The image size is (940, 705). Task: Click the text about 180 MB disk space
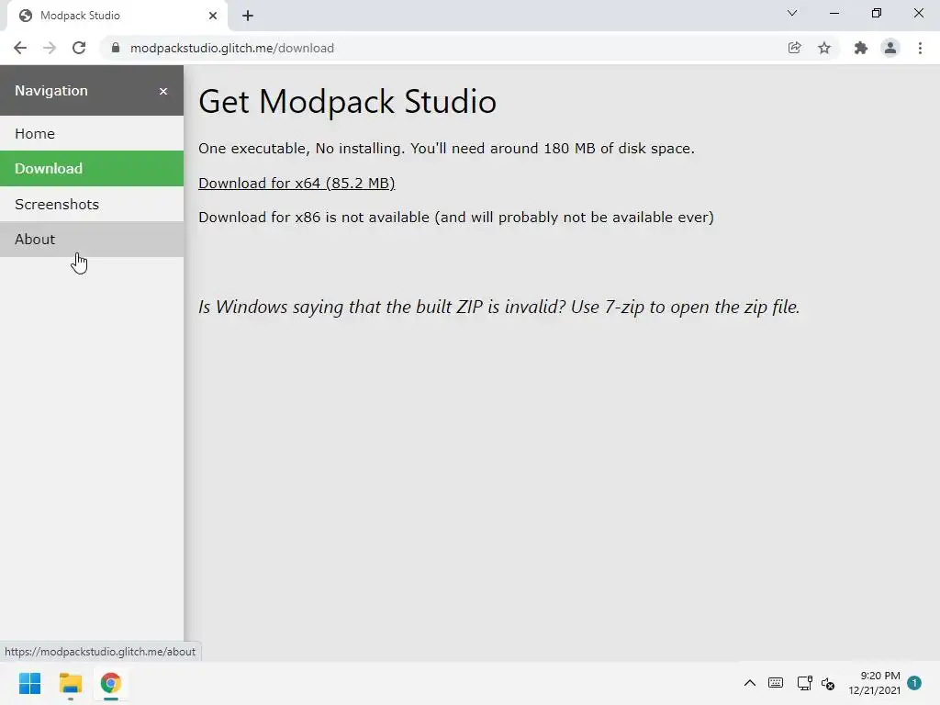[x=447, y=148]
